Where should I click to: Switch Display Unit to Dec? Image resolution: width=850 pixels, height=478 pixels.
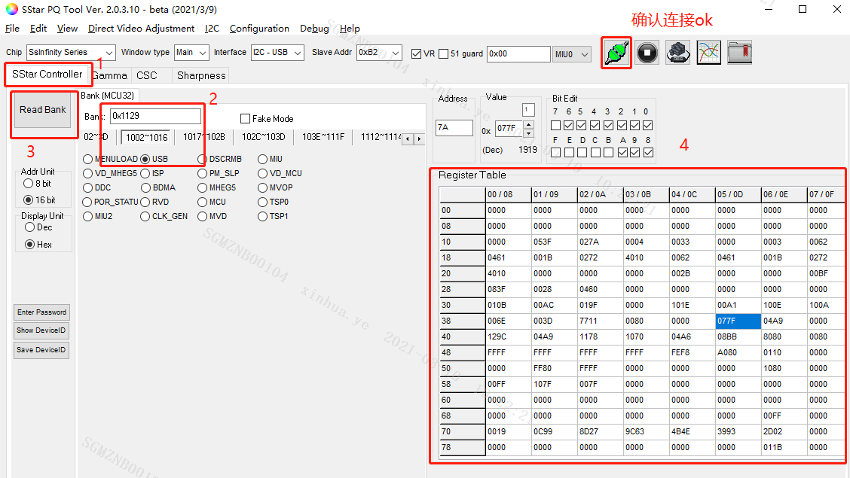[x=29, y=227]
